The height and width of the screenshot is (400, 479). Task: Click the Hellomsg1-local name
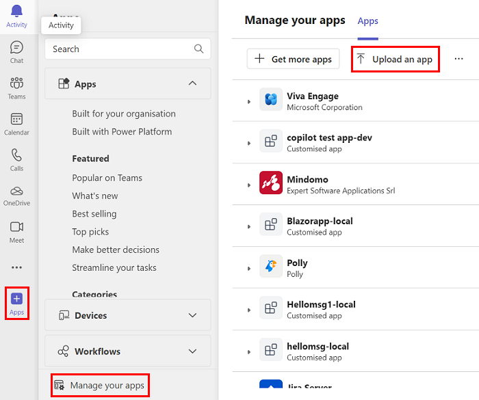point(321,304)
